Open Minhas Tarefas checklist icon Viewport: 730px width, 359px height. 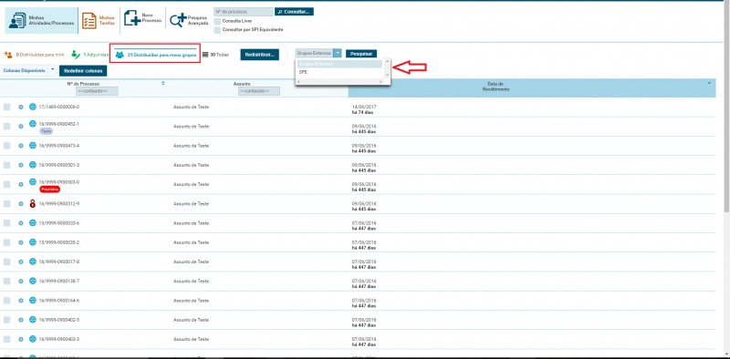[89, 21]
